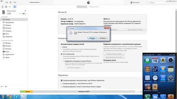The image size is (177, 99).
Task: Open the more (three dots) menu
Action: [x=10, y=7]
